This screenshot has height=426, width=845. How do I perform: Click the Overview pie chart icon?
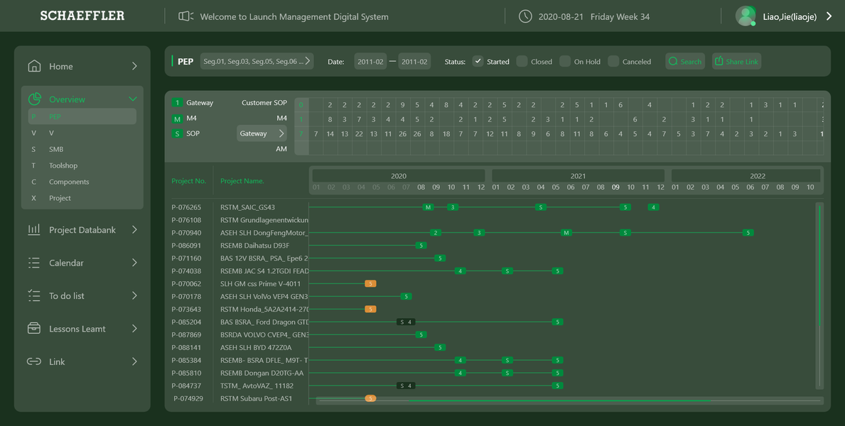[x=35, y=99]
